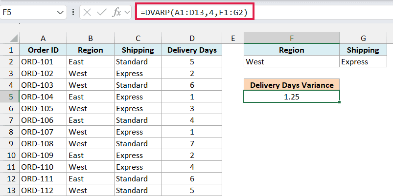Click the Delivery Days value for ORD-108
393x196 pixels.
pos(192,143)
